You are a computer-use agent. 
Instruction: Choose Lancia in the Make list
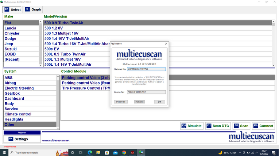tap(10, 28)
